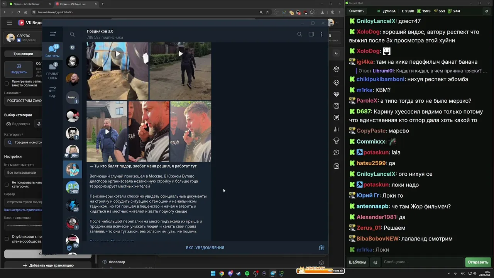Open the emoji picker in chat

coord(375,263)
